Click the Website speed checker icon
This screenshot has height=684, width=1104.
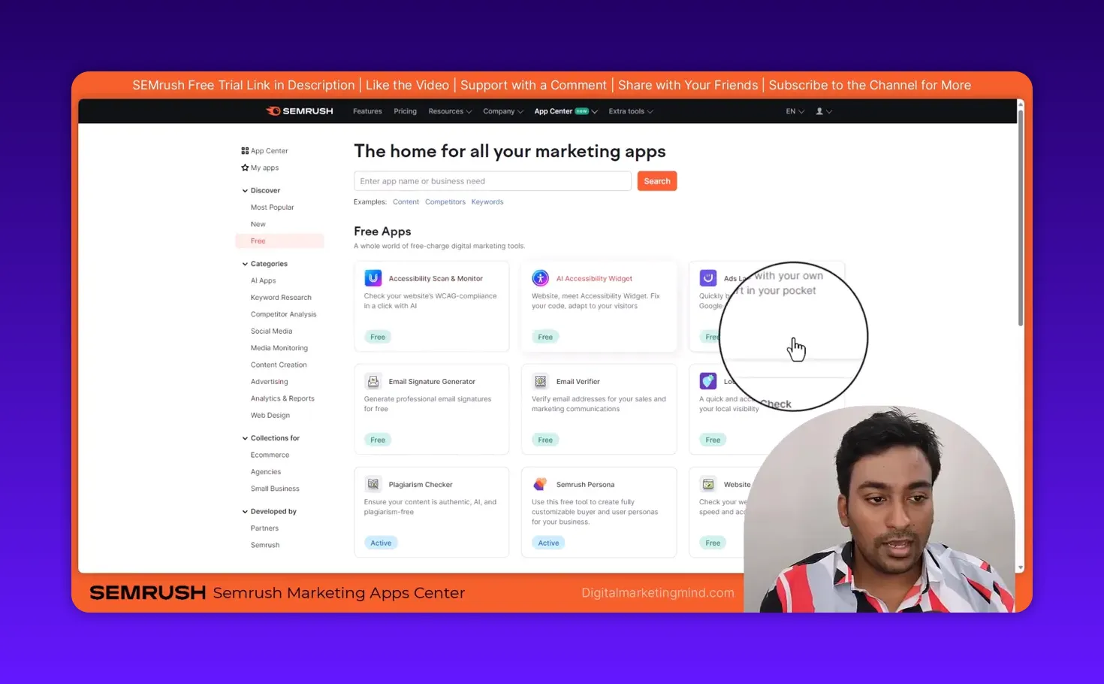click(707, 484)
